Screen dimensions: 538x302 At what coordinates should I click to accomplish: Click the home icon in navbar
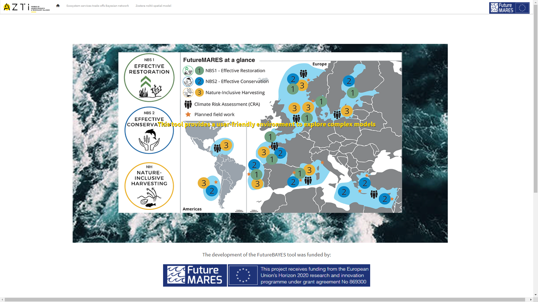pyautogui.click(x=58, y=6)
